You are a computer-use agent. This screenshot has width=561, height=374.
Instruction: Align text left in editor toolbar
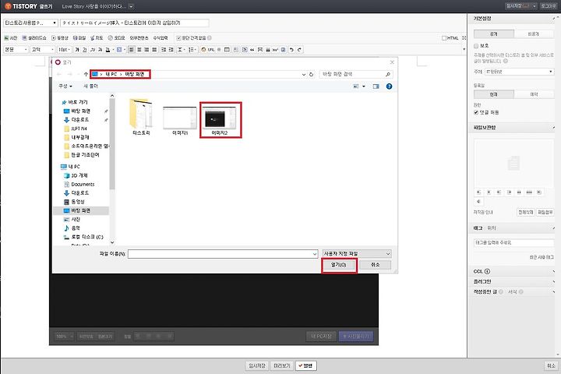132,50
